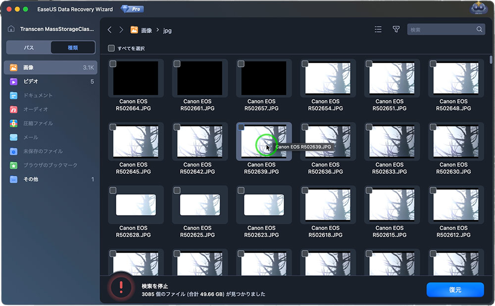Click the robot assistant icon at top right
The image size is (495, 306).
[x=477, y=8]
